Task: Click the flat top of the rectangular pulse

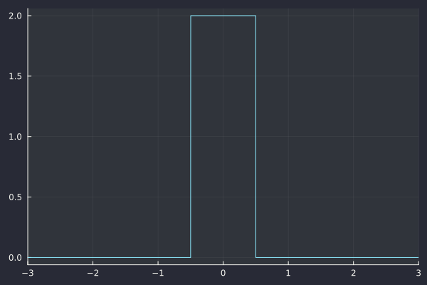Action: click(x=223, y=16)
